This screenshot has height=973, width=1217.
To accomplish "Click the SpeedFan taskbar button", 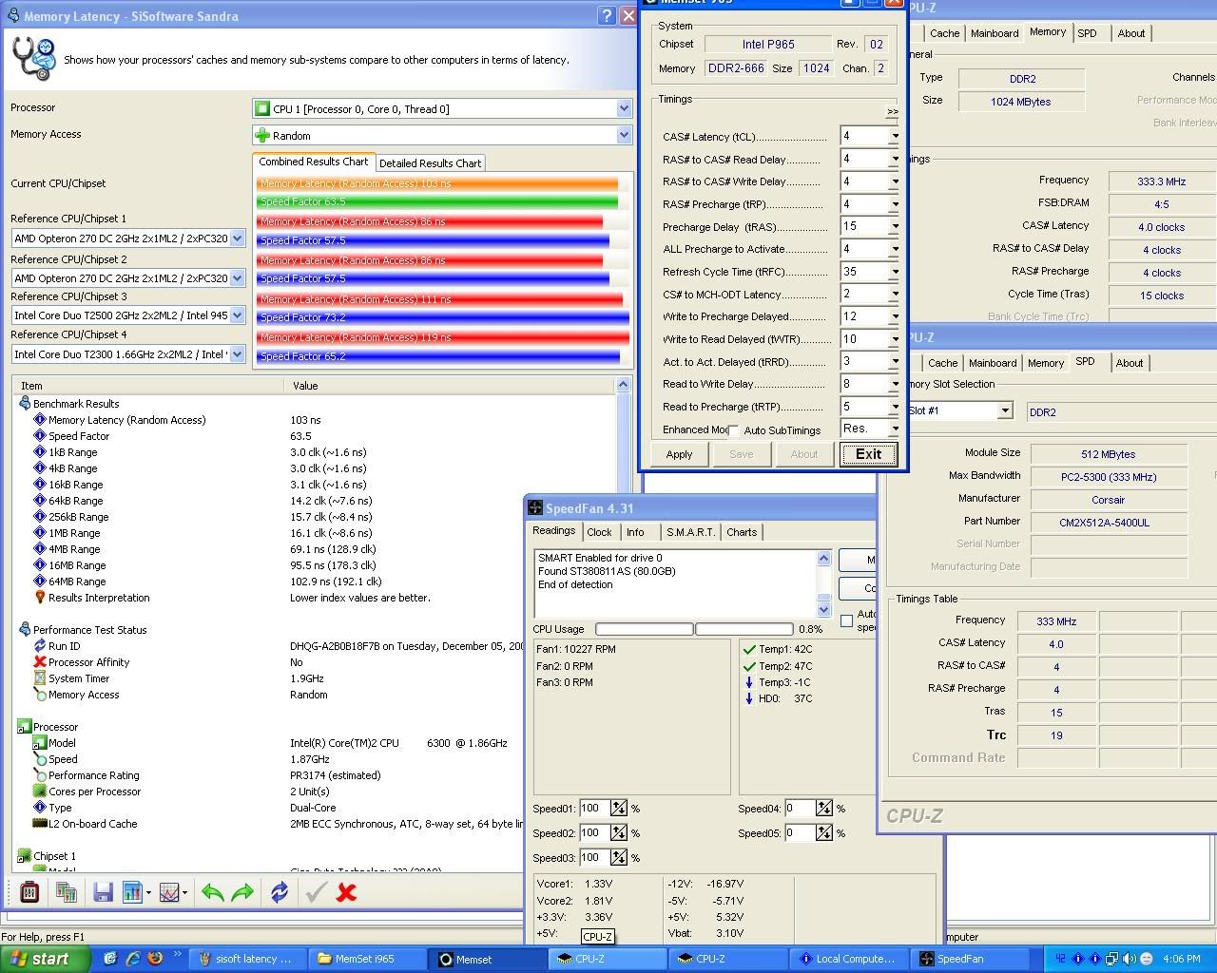I will point(970,959).
